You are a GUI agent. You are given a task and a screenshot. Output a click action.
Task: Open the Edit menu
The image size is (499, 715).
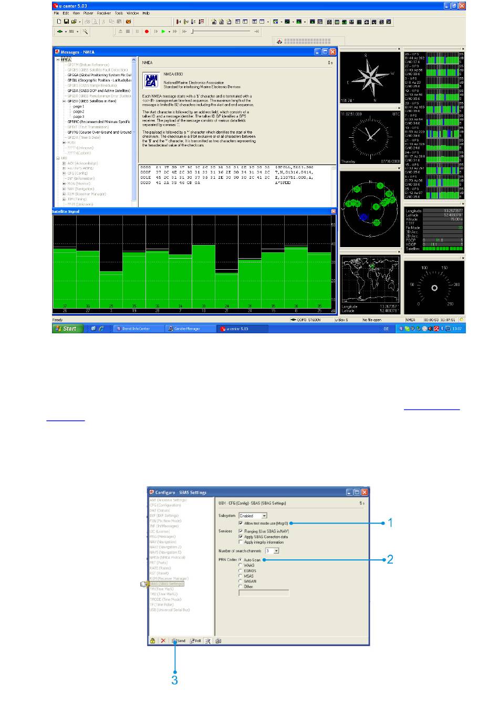[x=66, y=13]
